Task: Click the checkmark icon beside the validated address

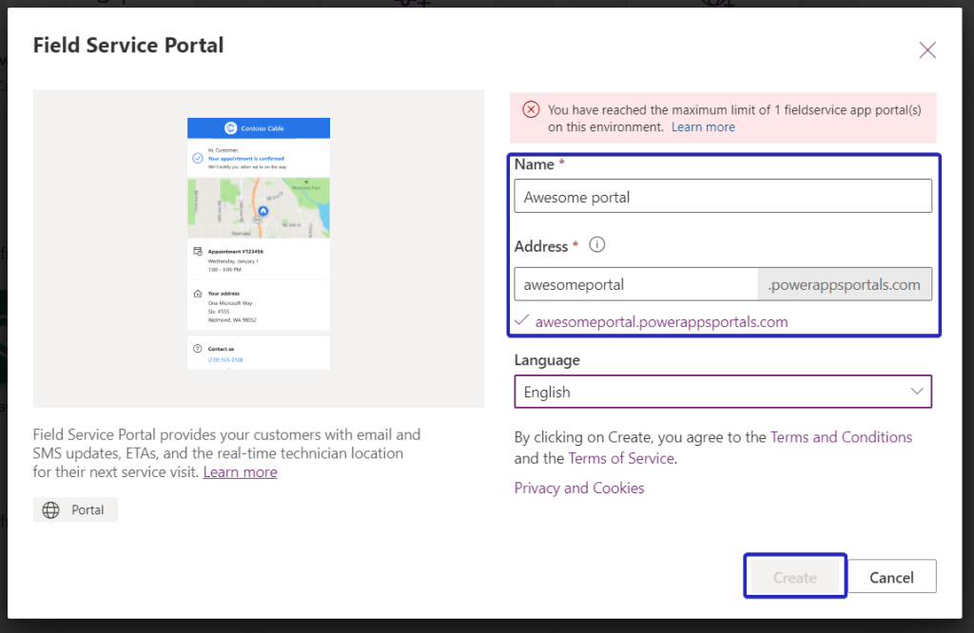Action: [x=521, y=320]
